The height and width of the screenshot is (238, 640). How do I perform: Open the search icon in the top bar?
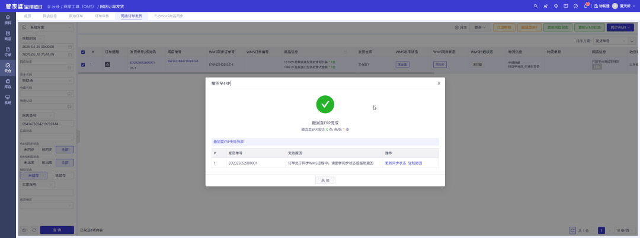click(x=536, y=6)
